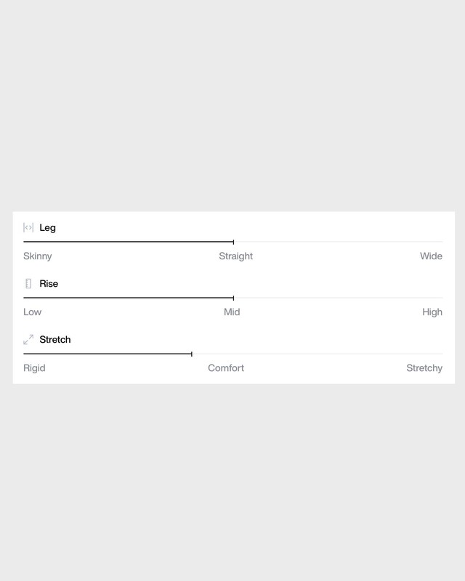465x581 pixels.
Task: Click the Stretch slider handle
Action: pos(191,354)
